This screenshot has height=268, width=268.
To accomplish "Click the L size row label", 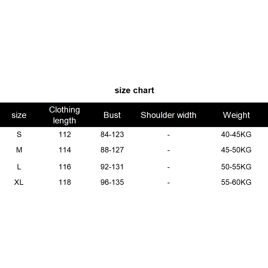I will (19, 167).
